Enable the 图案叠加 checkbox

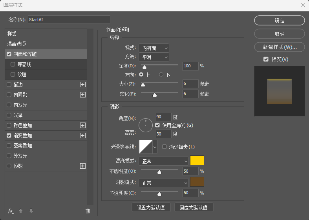(x=9, y=146)
